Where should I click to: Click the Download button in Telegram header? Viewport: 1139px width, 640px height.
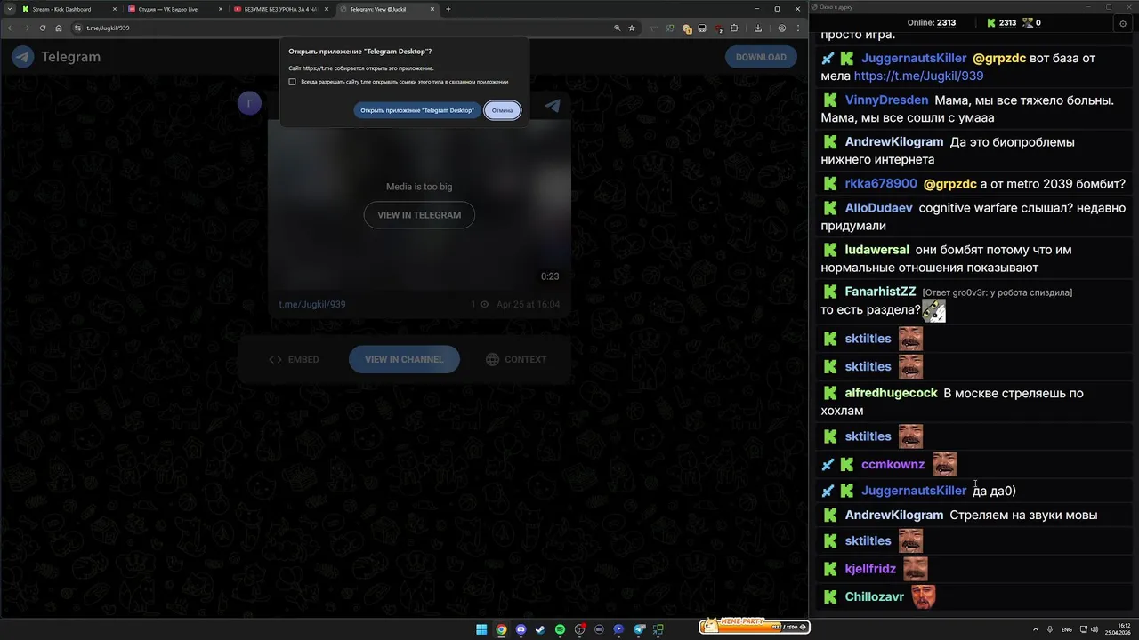[x=761, y=57]
